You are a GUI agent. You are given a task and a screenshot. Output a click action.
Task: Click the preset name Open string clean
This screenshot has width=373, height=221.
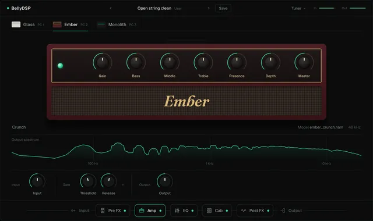[x=154, y=8]
